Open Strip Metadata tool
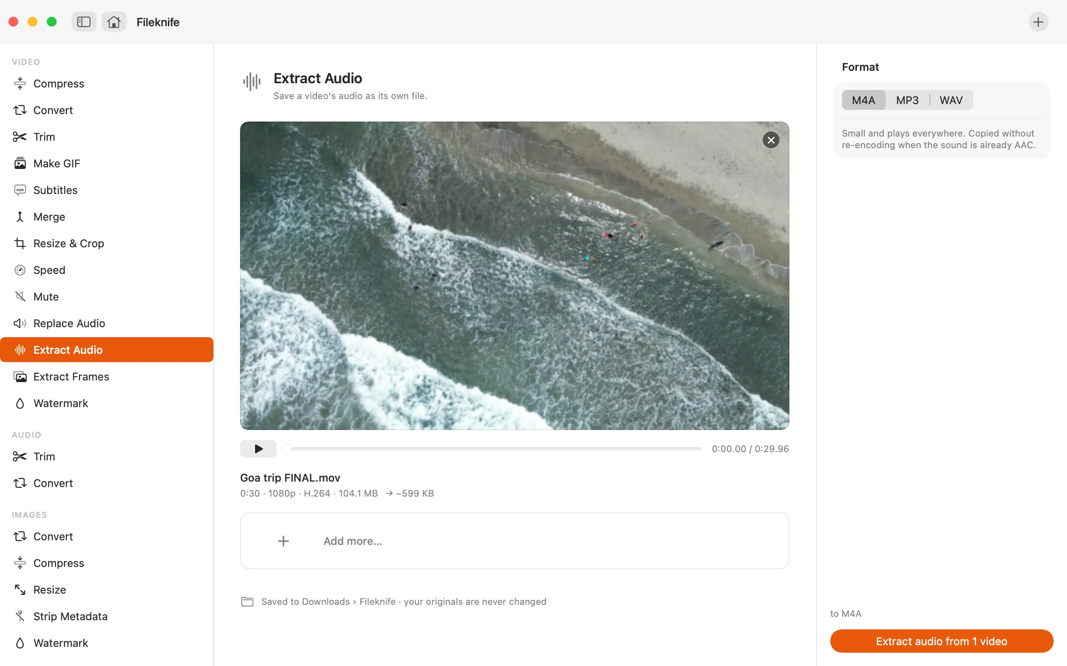This screenshot has width=1067, height=666. 107,616
